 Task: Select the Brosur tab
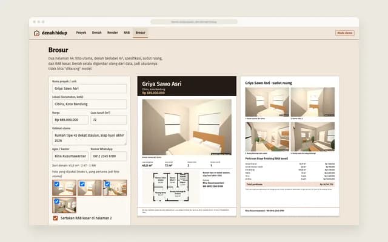[x=140, y=33]
